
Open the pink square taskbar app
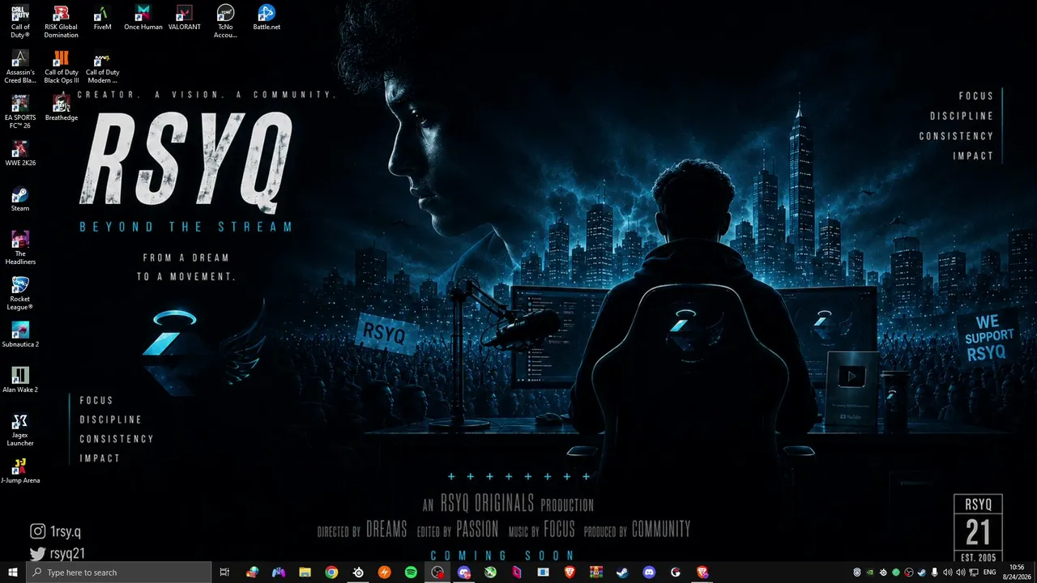(517, 572)
